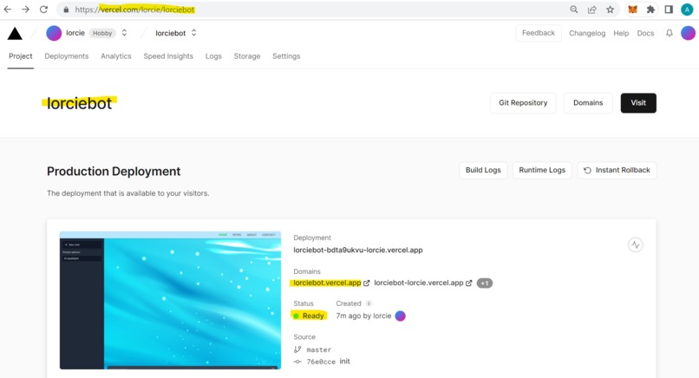Open the Chrome profile avatar A
This screenshot has height=378, width=699.
(x=687, y=10)
